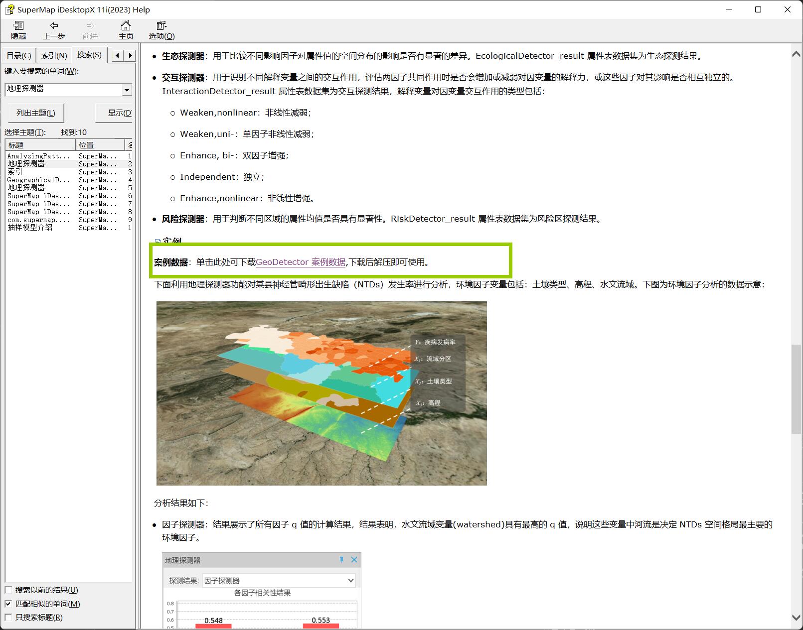
Task: Enable 只搜索标题 checkbox
Action: pos(8,617)
